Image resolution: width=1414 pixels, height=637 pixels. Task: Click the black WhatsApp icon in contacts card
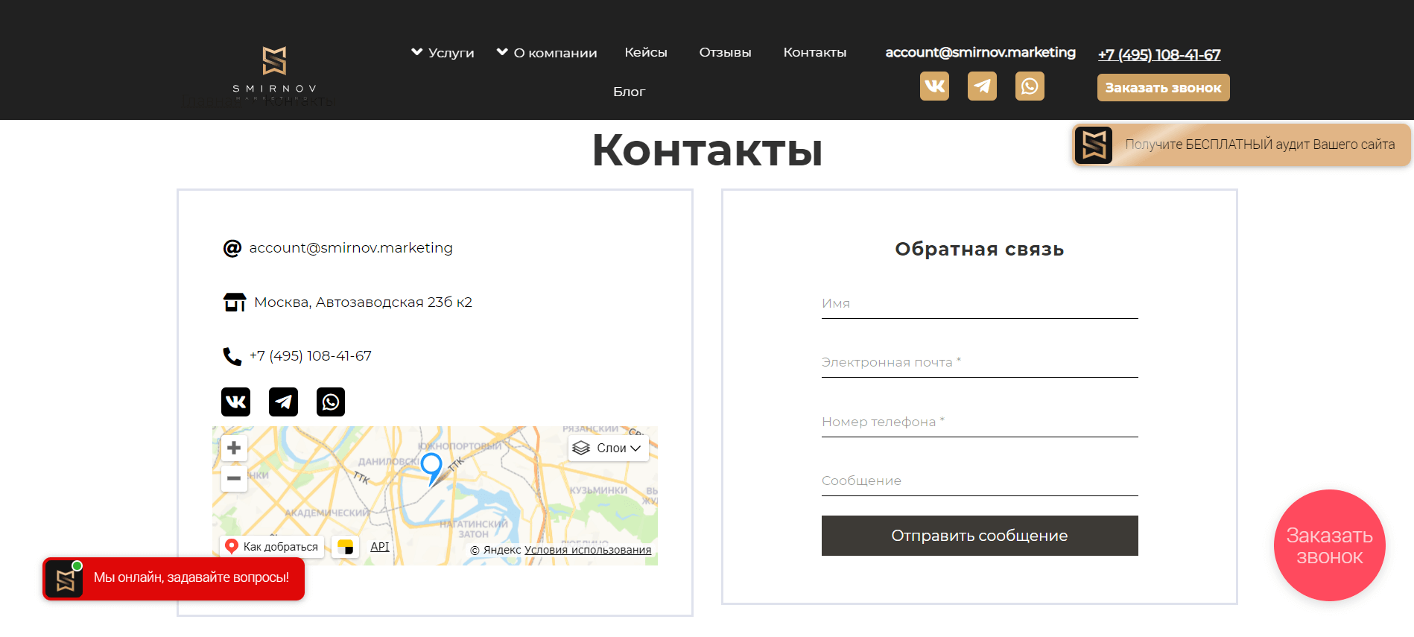pyautogui.click(x=331, y=402)
